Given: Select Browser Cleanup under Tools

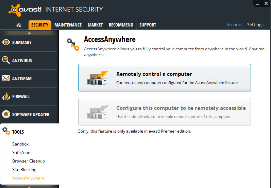Looking at the screenshot, I should click(x=29, y=161).
